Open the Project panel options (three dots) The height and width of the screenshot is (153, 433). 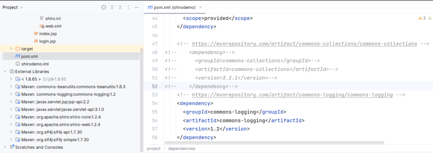coord(129,8)
